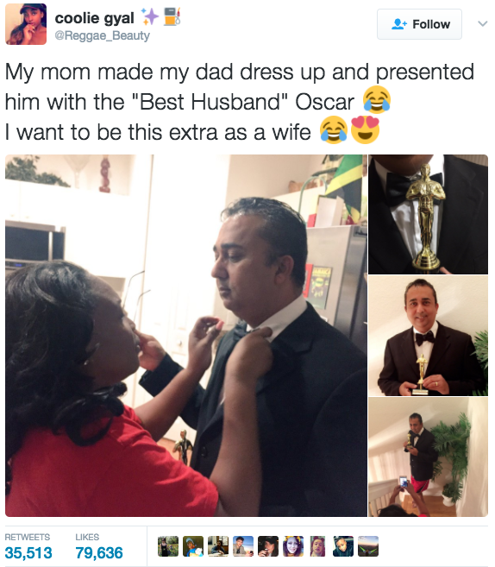Open the large photo of bow tie adjusting
495x567 pixels.
point(186,336)
